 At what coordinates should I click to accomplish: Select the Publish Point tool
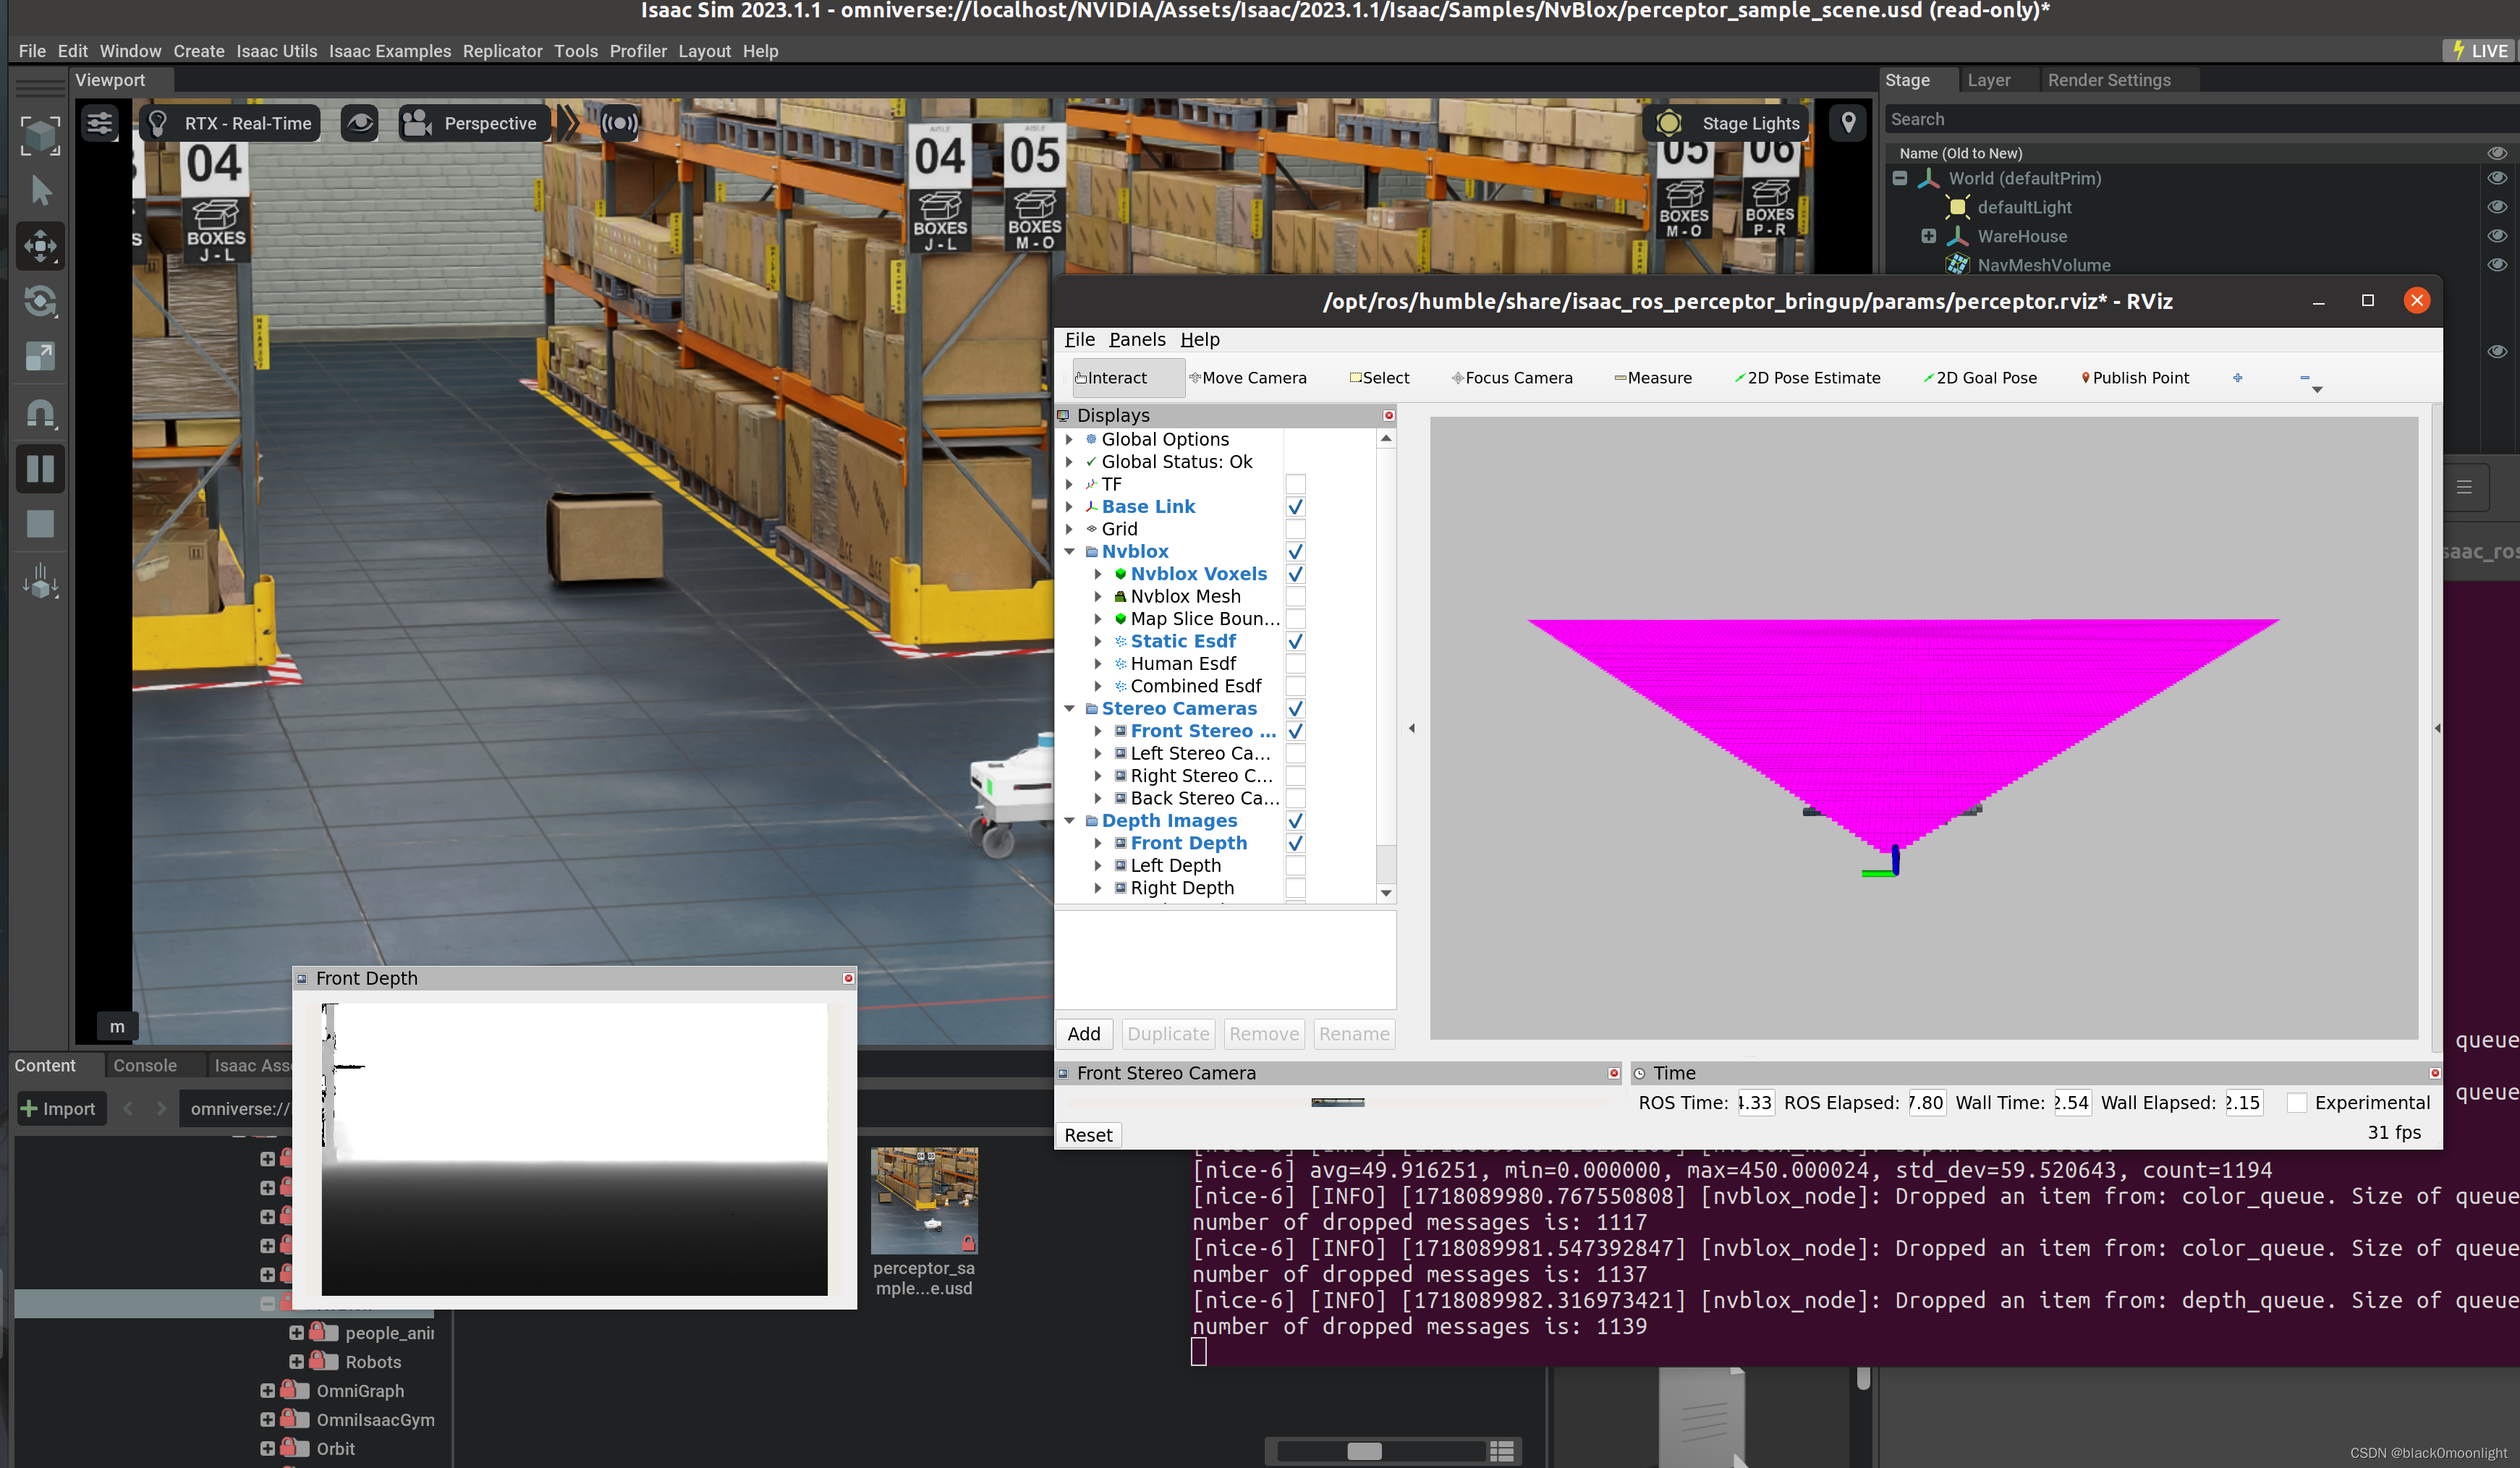pos(2135,378)
